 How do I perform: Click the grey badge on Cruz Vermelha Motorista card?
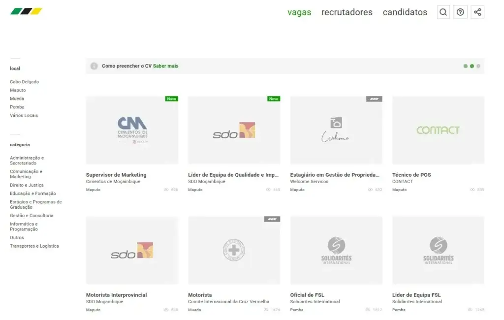coord(272,219)
